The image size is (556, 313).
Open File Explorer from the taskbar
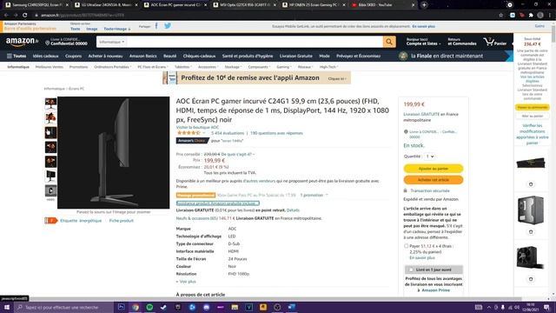tap(235, 307)
